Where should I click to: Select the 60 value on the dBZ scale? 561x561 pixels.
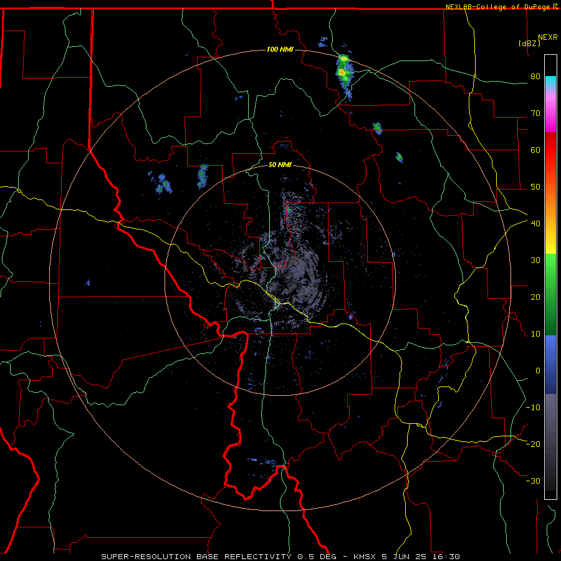535,150
